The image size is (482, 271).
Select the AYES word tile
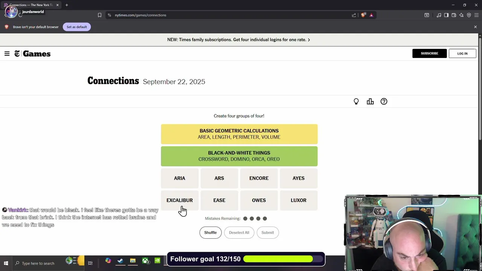[299, 178]
